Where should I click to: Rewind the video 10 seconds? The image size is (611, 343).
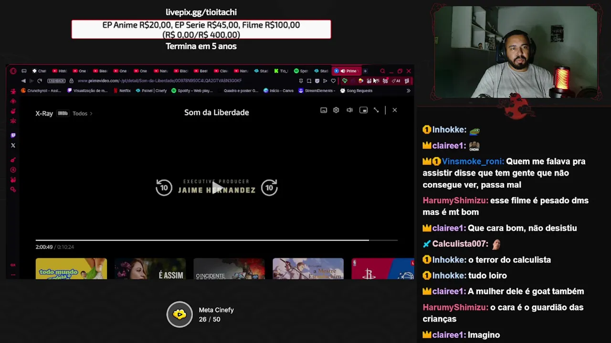pyautogui.click(x=164, y=188)
